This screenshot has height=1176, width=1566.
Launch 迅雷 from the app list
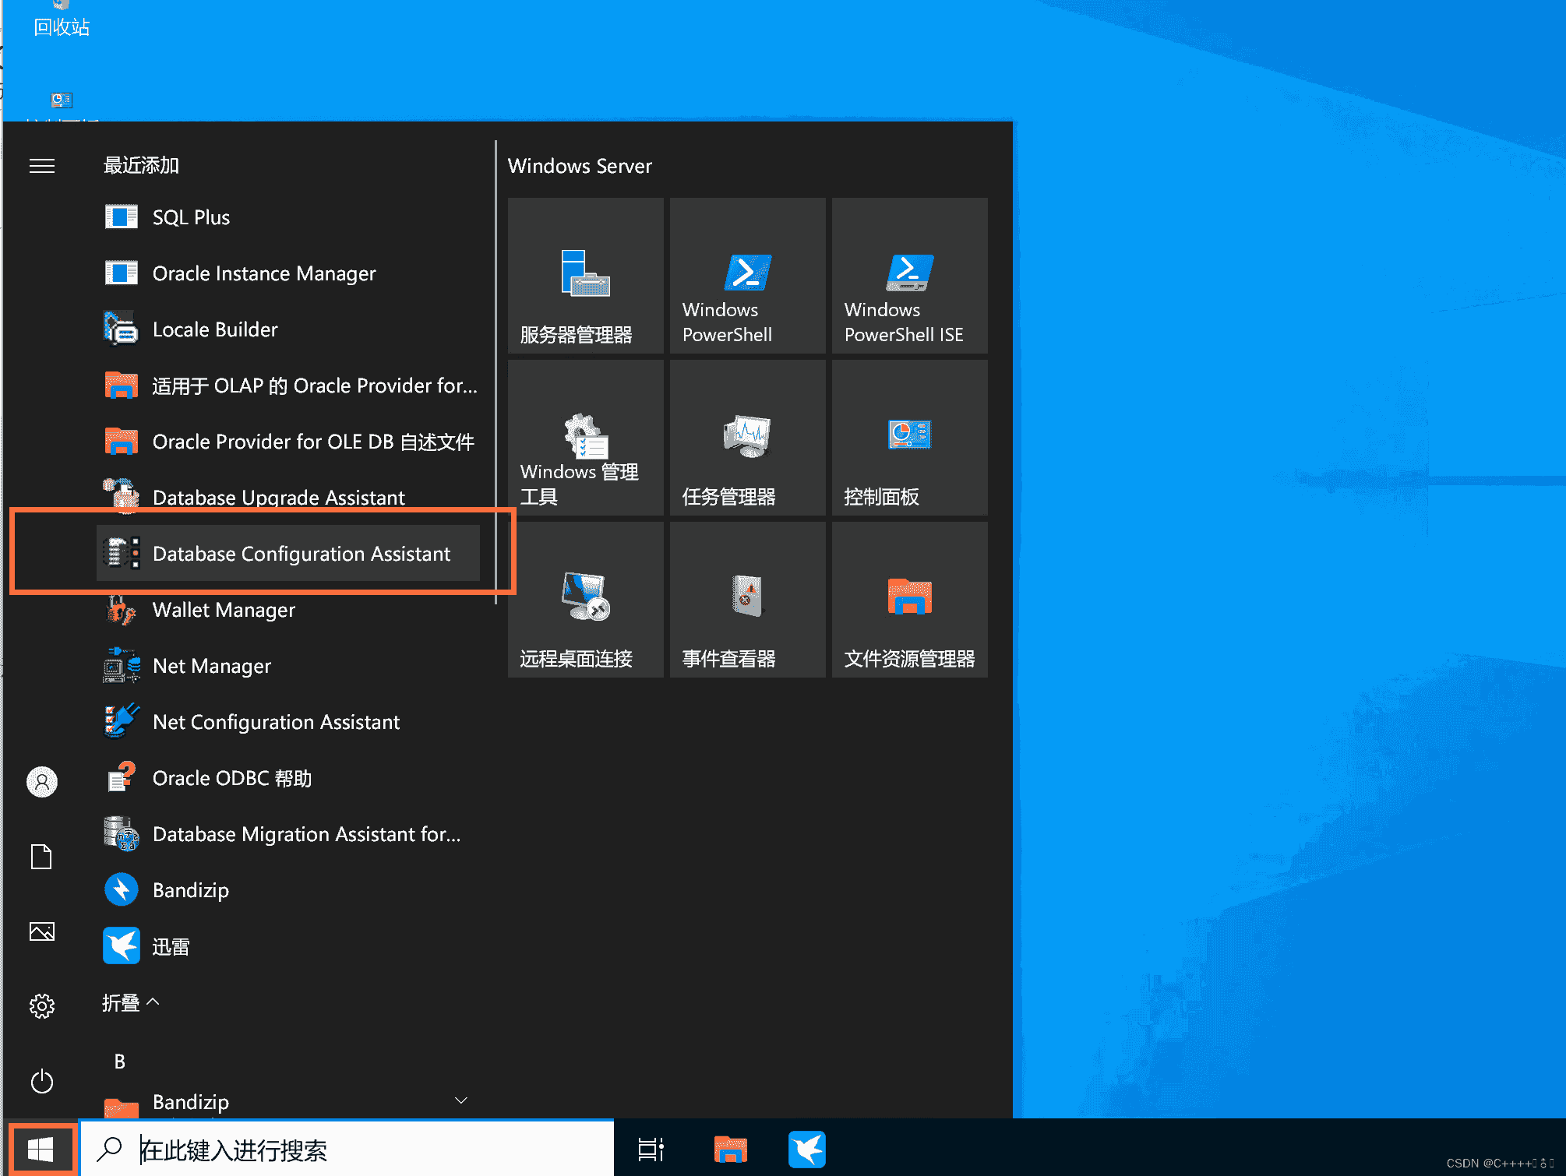288,946
